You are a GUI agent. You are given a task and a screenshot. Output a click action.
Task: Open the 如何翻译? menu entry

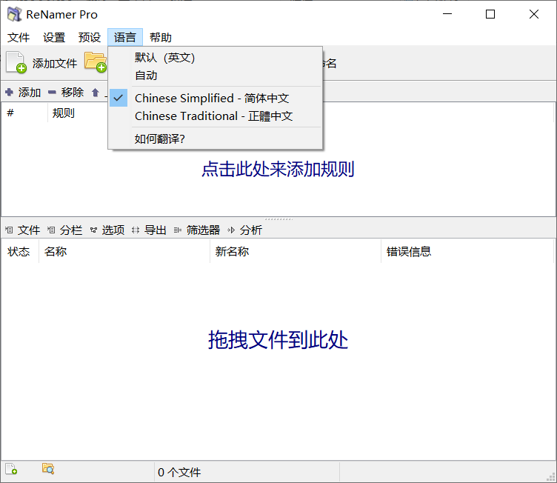[216, 139]
